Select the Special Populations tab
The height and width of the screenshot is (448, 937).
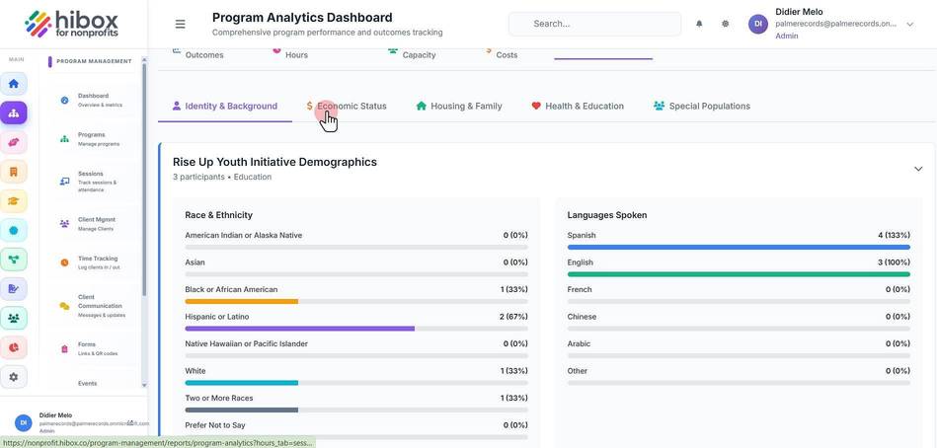(702, 107)
